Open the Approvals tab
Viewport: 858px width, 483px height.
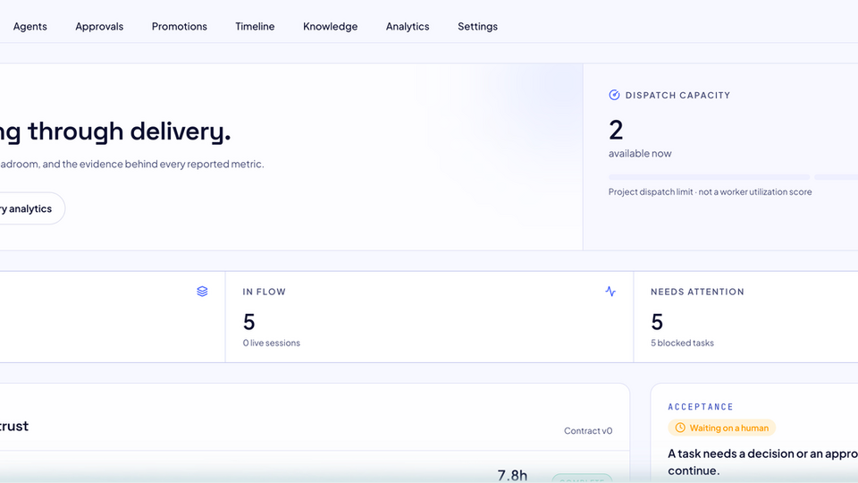[99, 26]
